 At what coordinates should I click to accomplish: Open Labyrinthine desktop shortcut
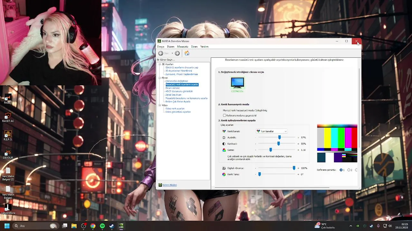tap(8, 210)
